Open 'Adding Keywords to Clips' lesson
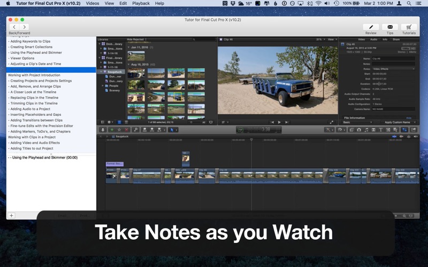 coord(29,42)
